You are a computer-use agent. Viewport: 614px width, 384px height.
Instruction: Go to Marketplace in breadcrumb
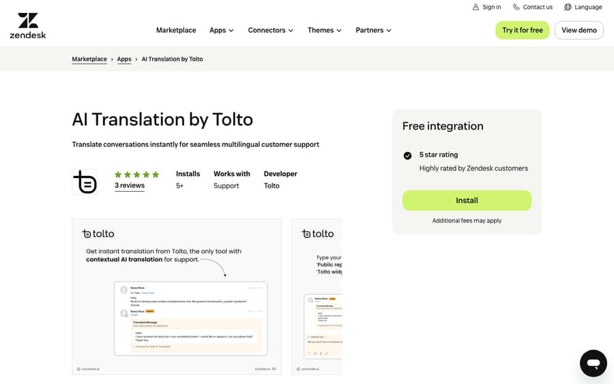[89, 59]
